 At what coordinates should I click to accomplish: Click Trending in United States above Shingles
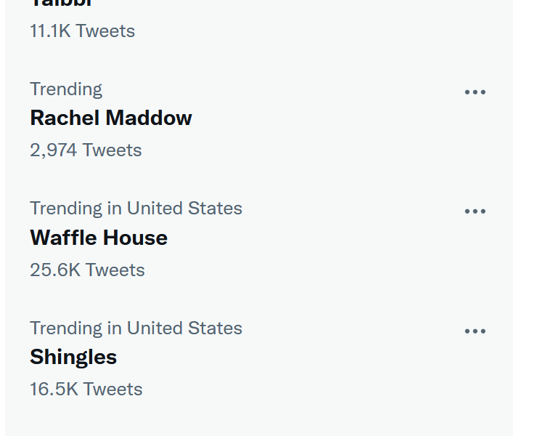click(136, 328)
